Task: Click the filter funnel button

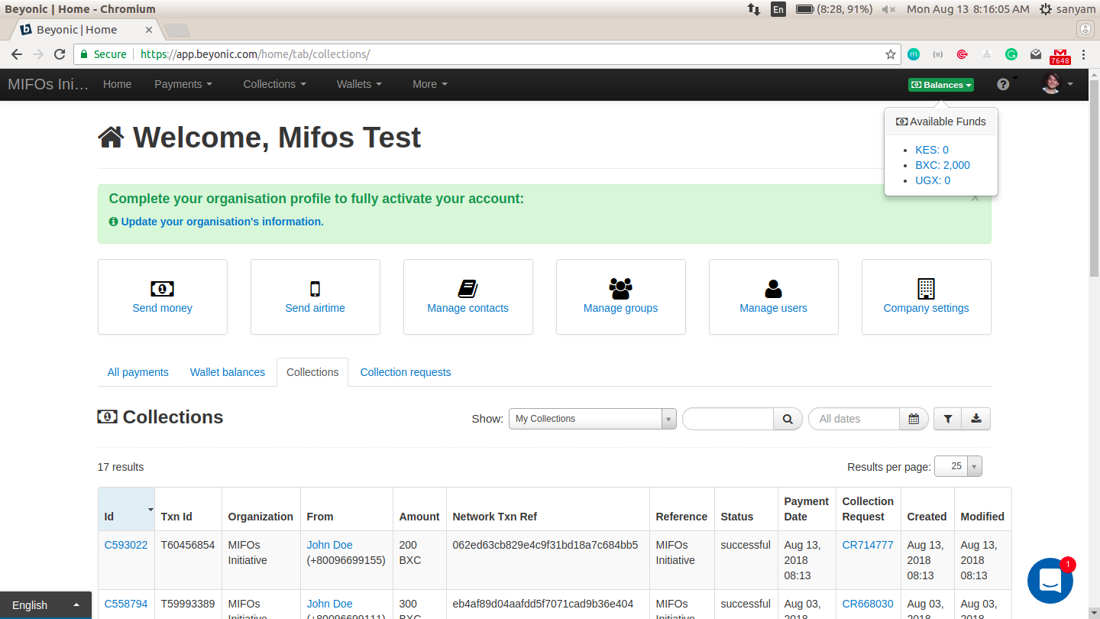Action: point(947,419)
